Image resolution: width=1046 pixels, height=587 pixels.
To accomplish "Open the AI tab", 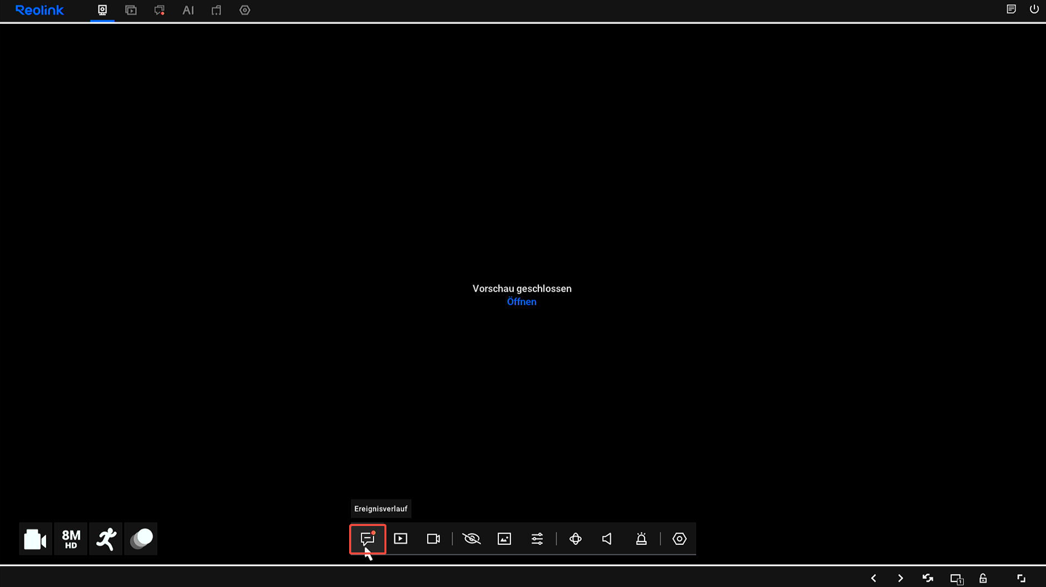I will pos(188,10).
